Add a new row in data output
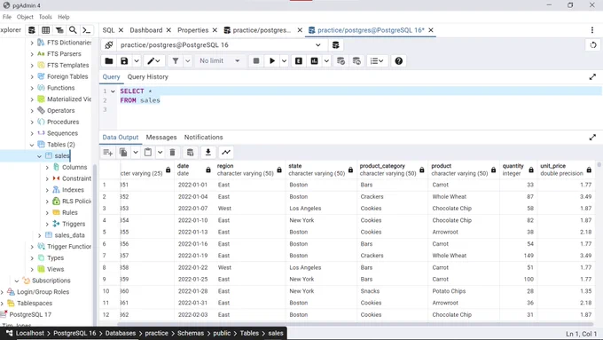 pos(108,153)
